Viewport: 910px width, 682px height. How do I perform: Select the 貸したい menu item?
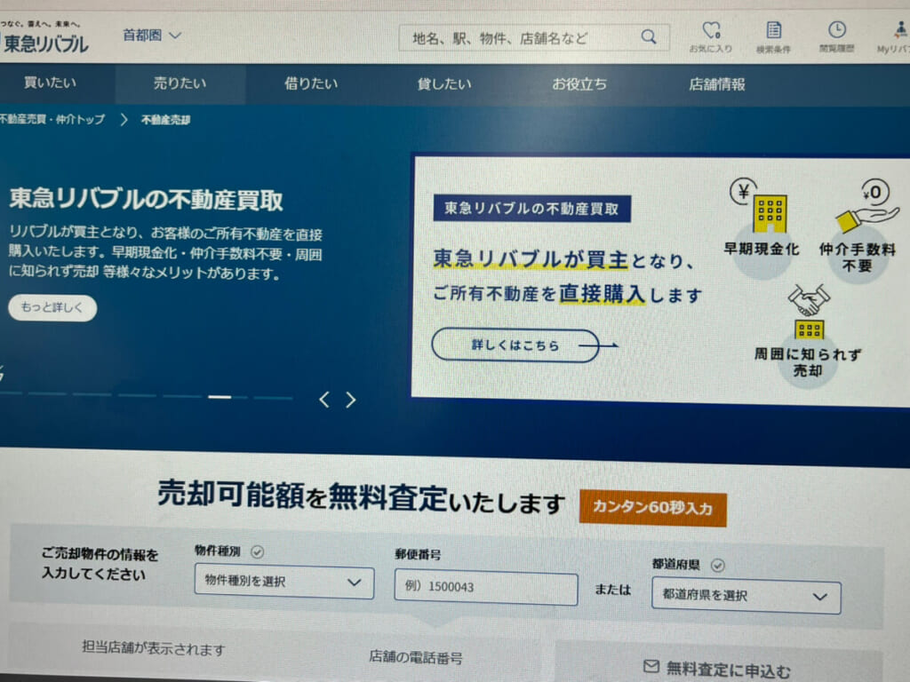[x=444, y=84]
